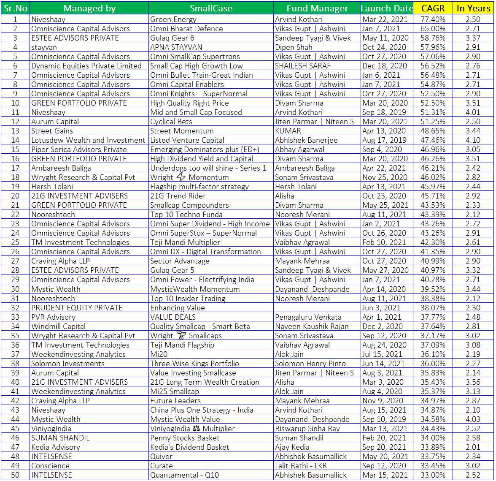496x481 pixels.
Task: Click the 'Top 10 Insider Trading' cell
Action: (211, 298)
